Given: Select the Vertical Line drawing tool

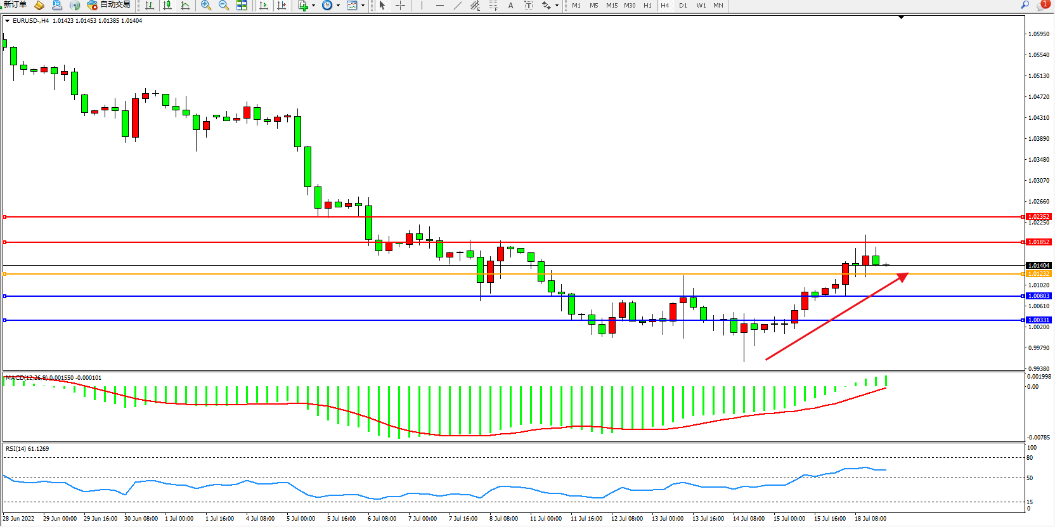Looking at the screenshot, I should (x=422, y=5).
